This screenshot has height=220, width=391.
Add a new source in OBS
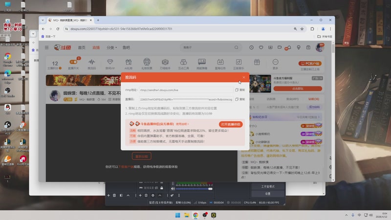pos(140,195)
